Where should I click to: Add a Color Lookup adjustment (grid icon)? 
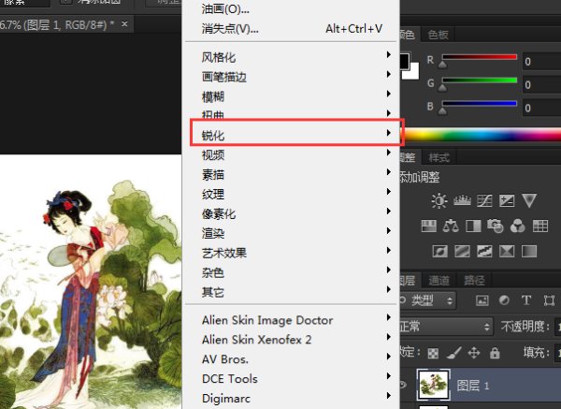click(540, 226)
